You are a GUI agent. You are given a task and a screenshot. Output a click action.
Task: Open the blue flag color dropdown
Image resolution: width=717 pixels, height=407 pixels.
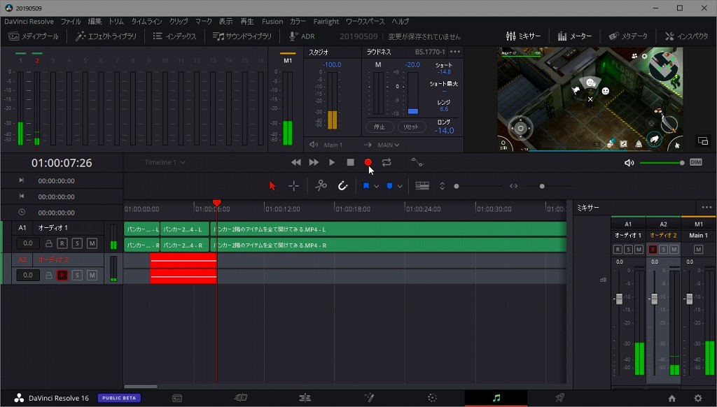[x=377, y=186]
